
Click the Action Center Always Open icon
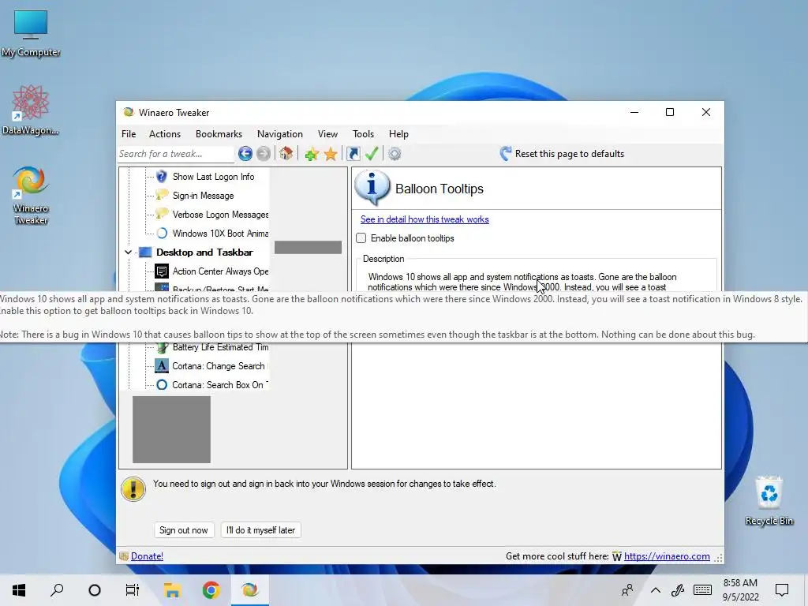[x=162, y=271]
